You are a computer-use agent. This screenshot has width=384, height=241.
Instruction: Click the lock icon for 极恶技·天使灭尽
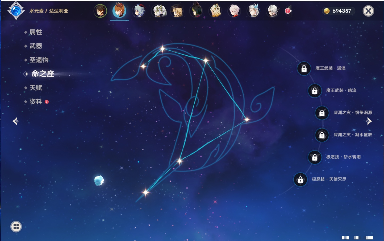click(300, 179)
